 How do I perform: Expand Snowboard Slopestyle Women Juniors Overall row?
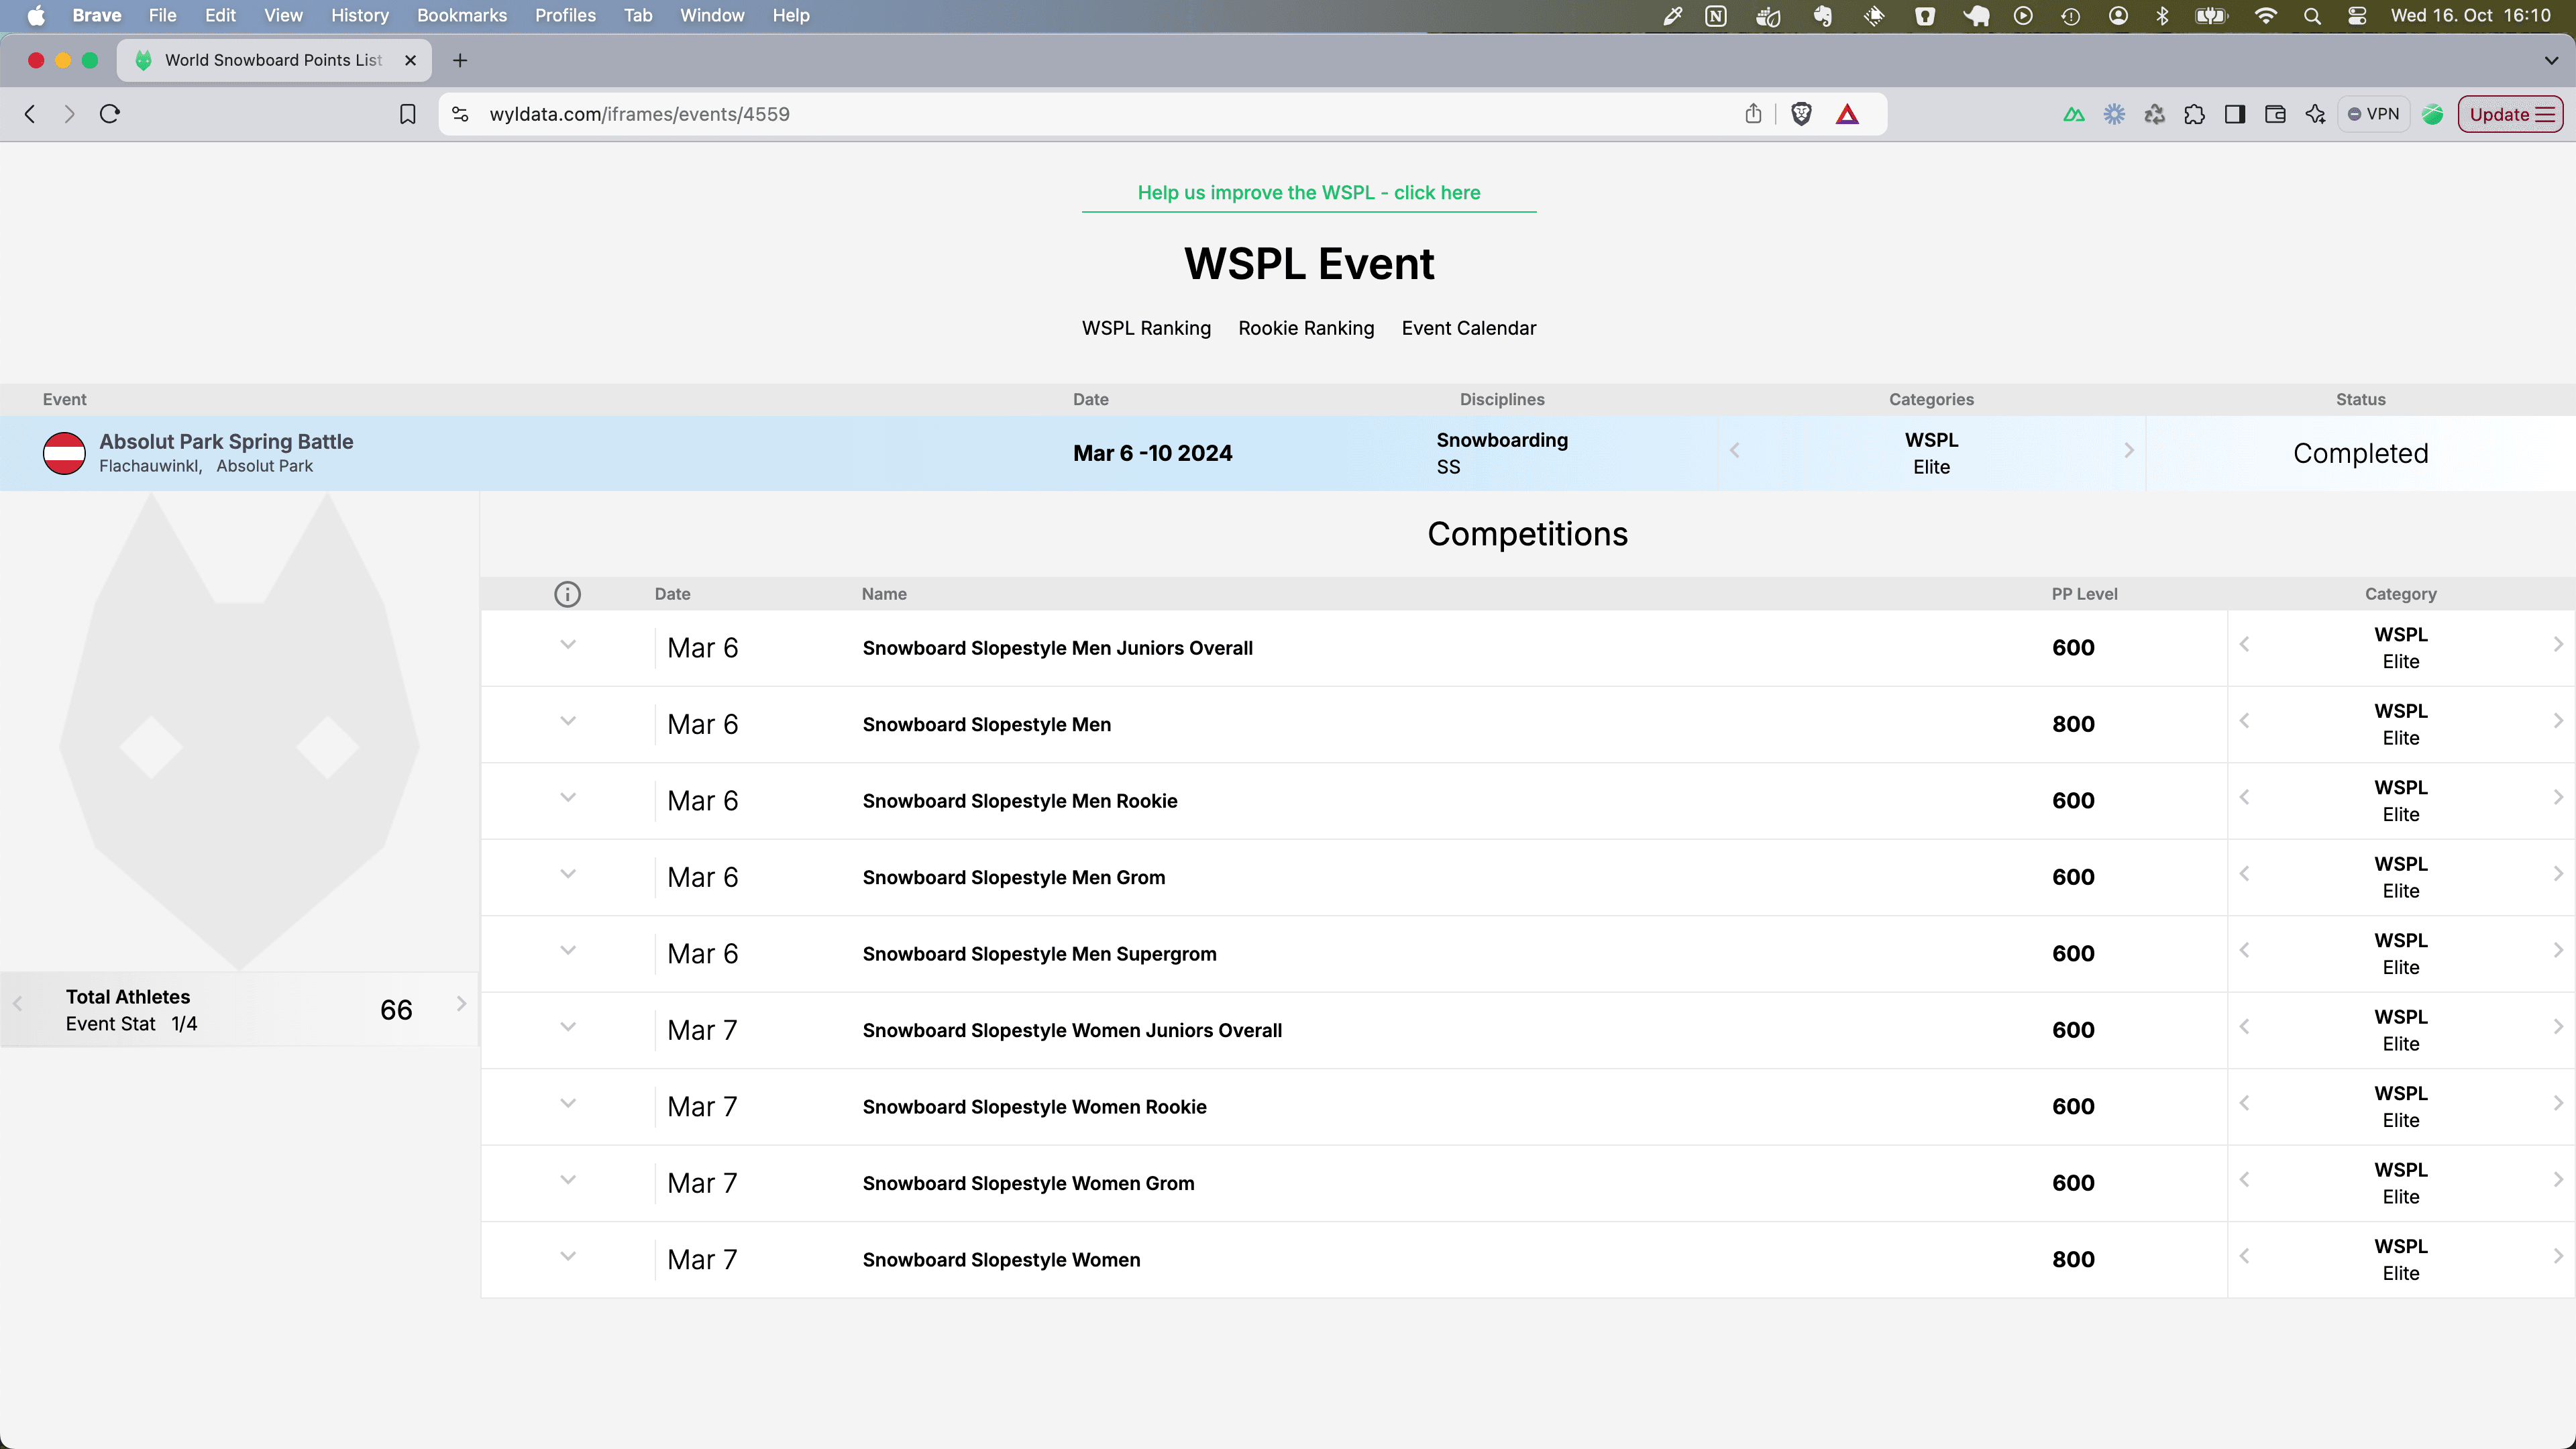(x=567, y=1027)
